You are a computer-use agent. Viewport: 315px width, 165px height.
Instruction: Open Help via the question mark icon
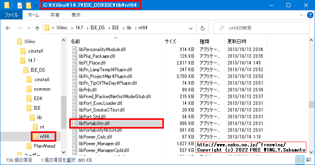point(310,15)
